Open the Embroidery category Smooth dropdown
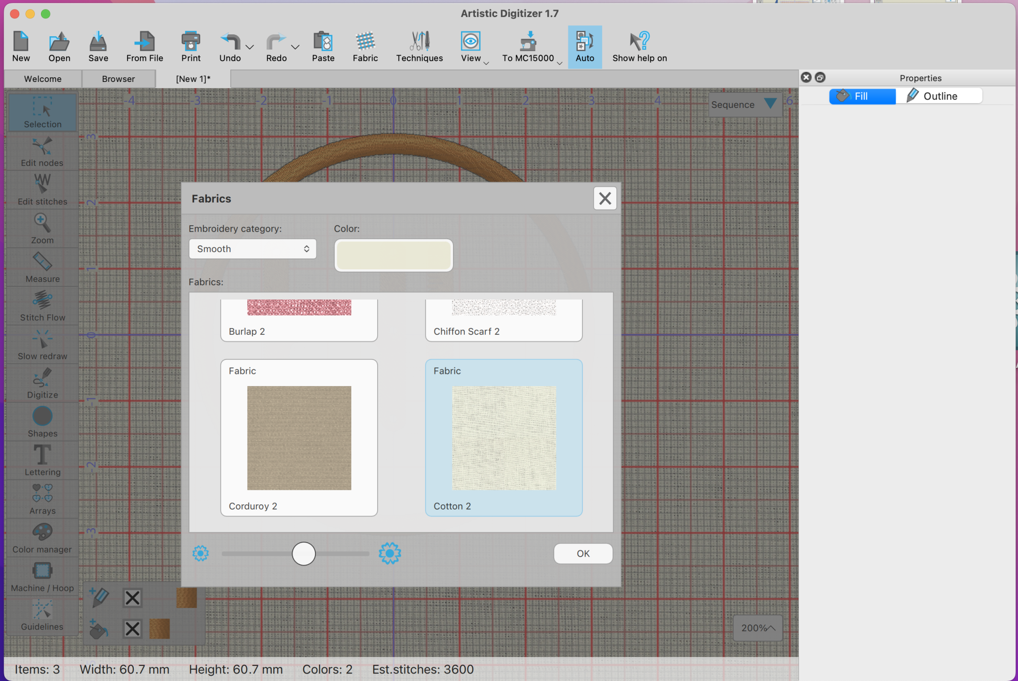 click(252, 249)
